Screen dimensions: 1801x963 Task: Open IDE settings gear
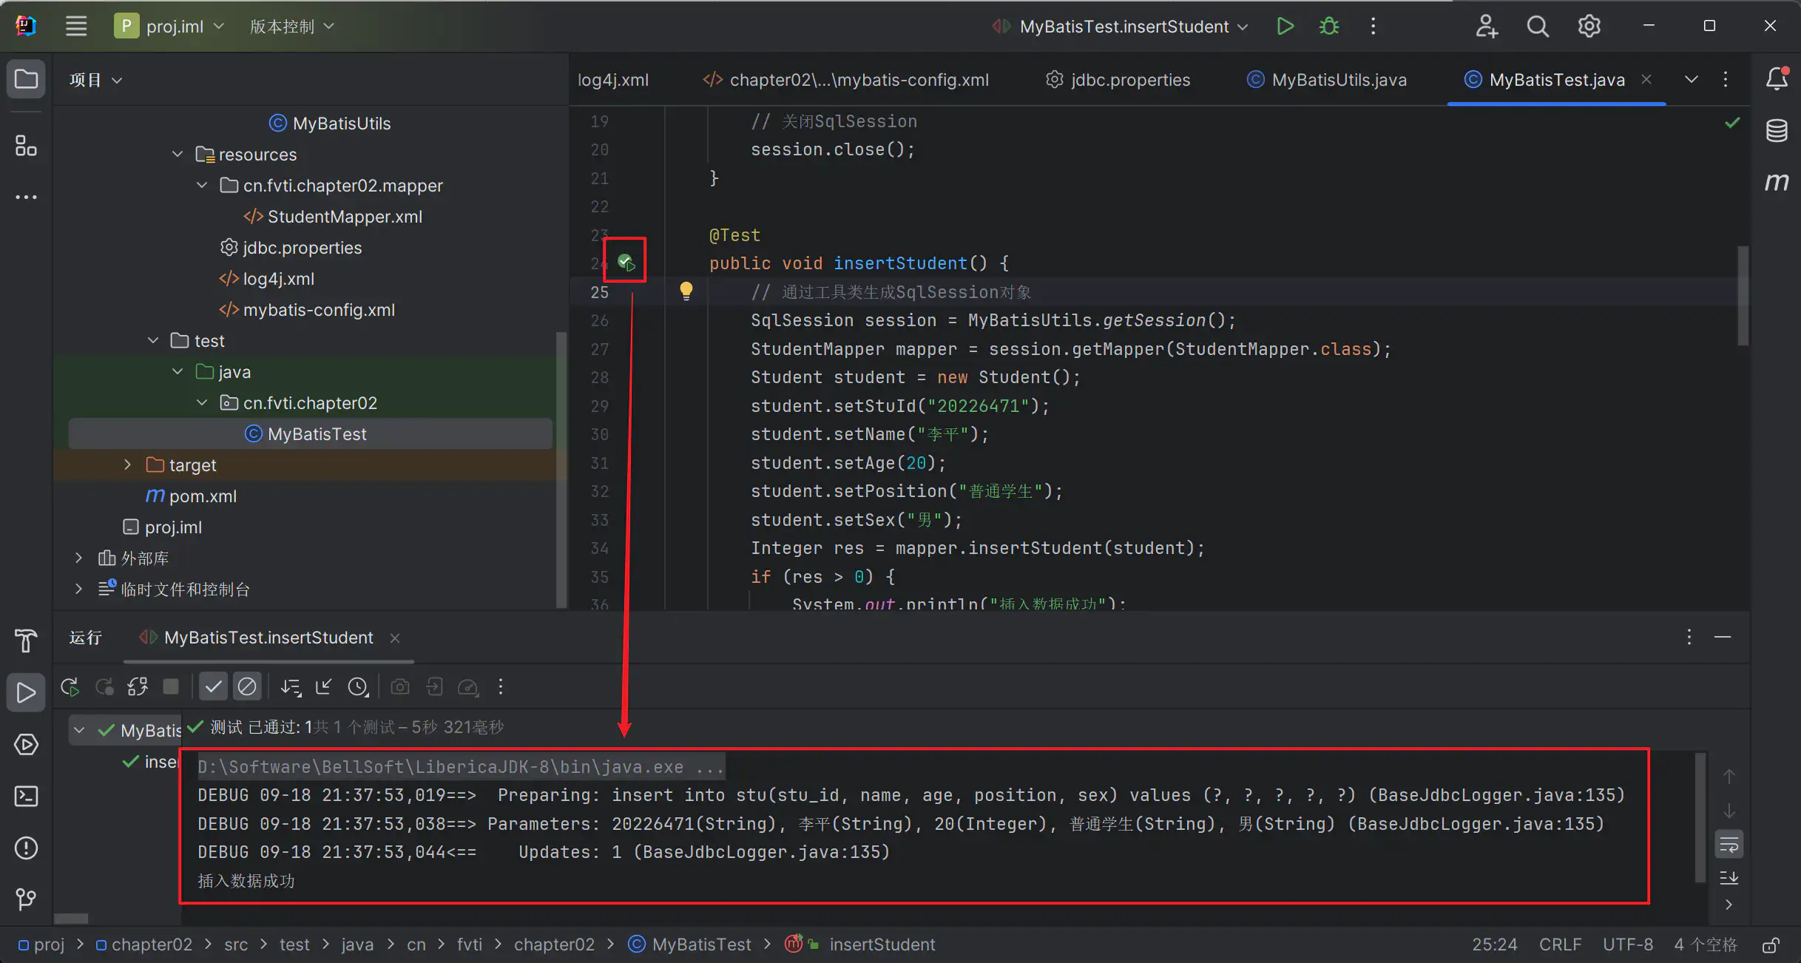tap(1589, 27)
